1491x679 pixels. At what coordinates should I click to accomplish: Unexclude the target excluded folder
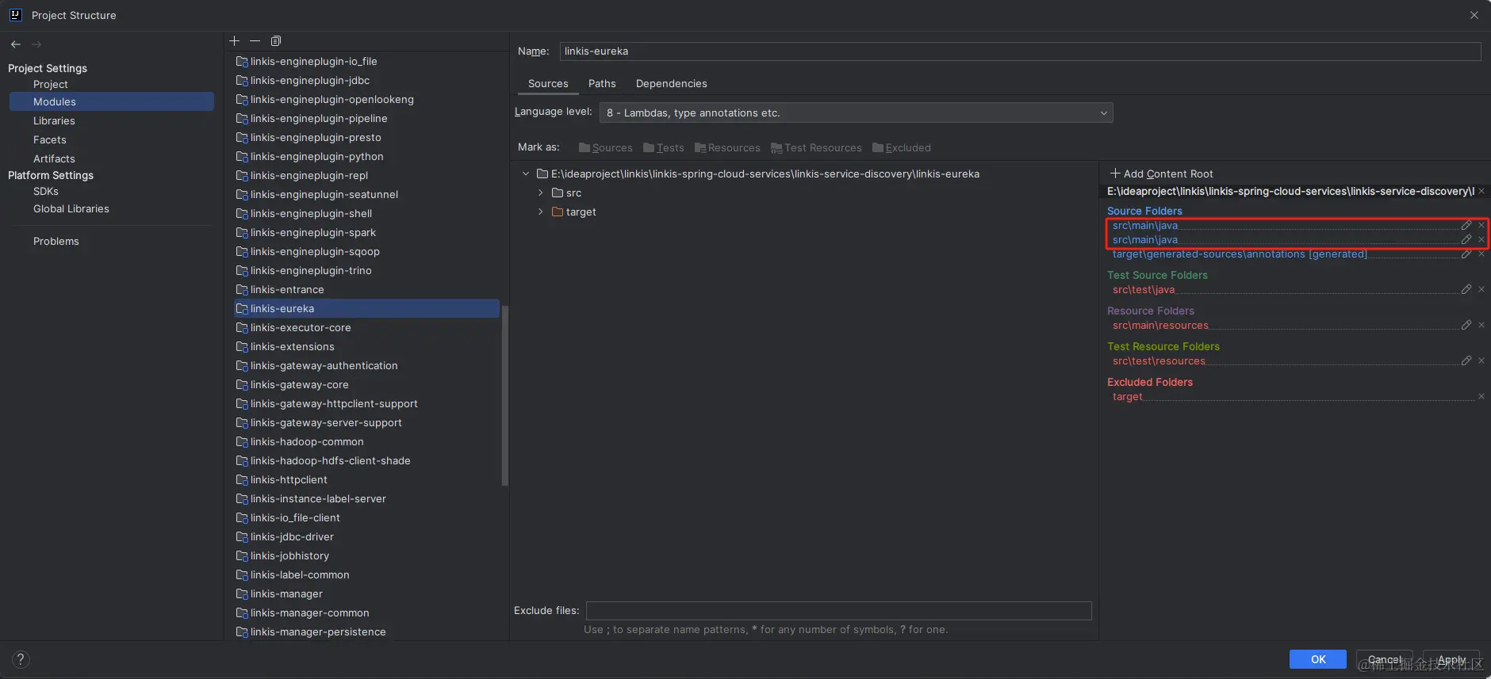pyautogui.click(x=1481, y=396)
